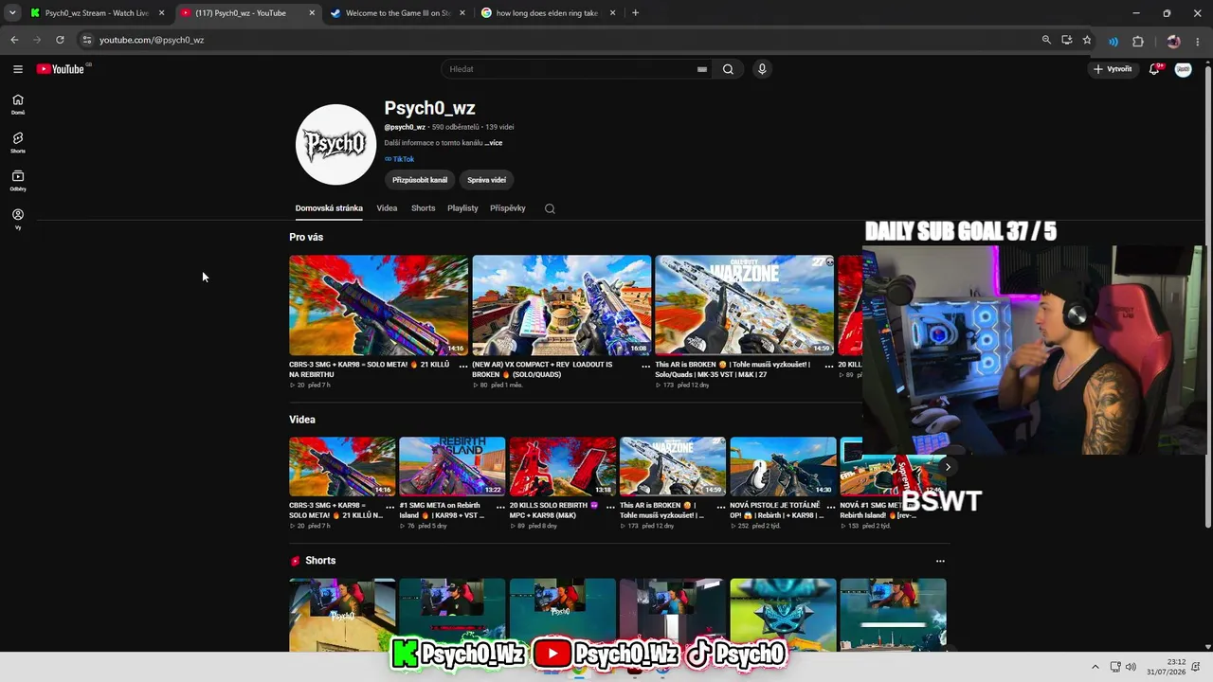Go back to the previous page
The image size is (1213, 682).
coord(14,40)
